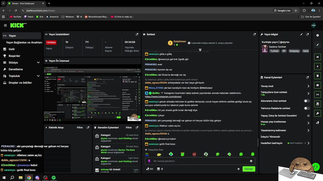This screenshot has width=323, height=181.
Task: Pop out the Sohbet chat panel
Action: pyautogui.click(x=254, y=34)
